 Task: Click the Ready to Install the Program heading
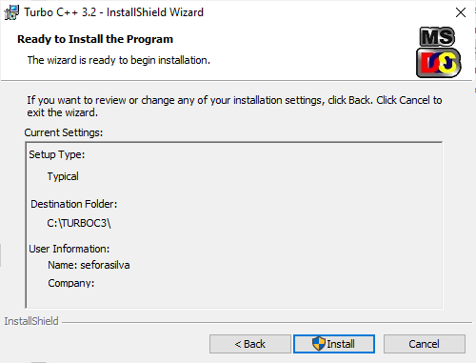coord(95,39)
